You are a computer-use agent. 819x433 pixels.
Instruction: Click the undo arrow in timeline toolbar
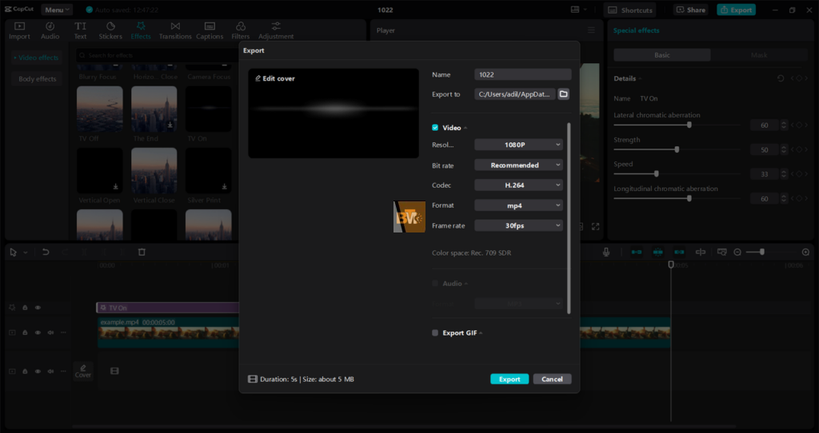(46, 252)
